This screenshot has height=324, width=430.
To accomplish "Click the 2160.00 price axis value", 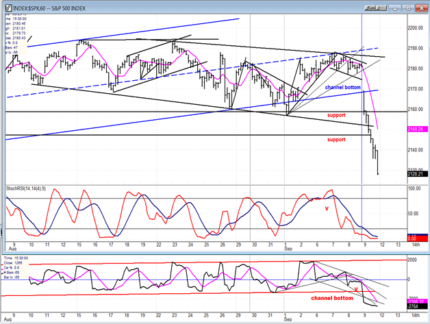I will 416,109.
